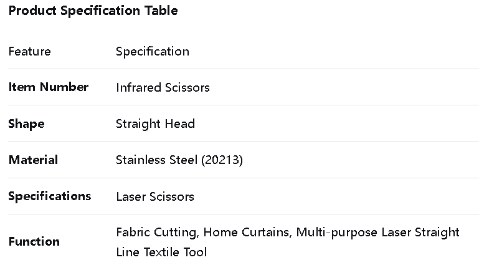
Task: Select the bold 'Specifications' row label
Action: 49,196
